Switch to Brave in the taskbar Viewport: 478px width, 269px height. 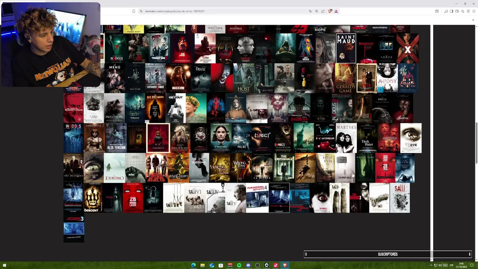tap(285, 265)
